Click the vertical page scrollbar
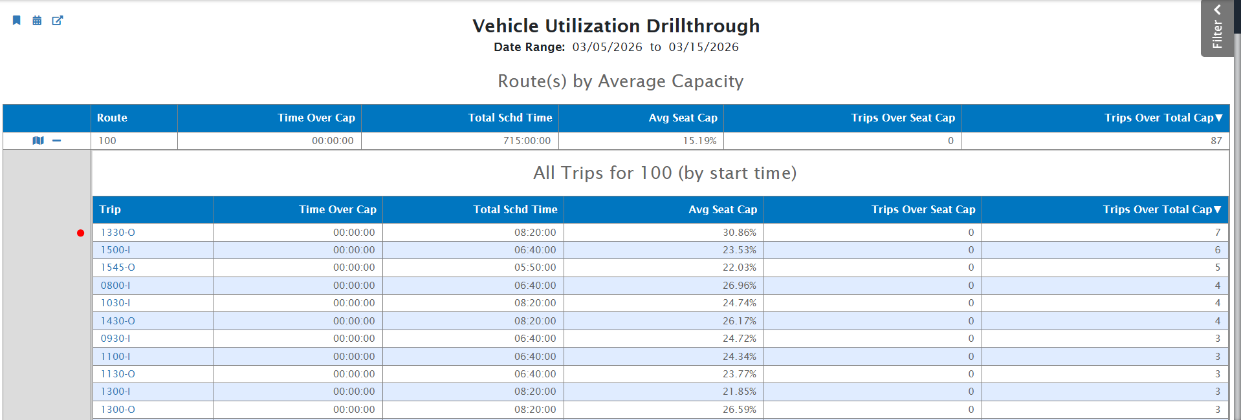The image size is (1241, 420). pos(1236,226)
